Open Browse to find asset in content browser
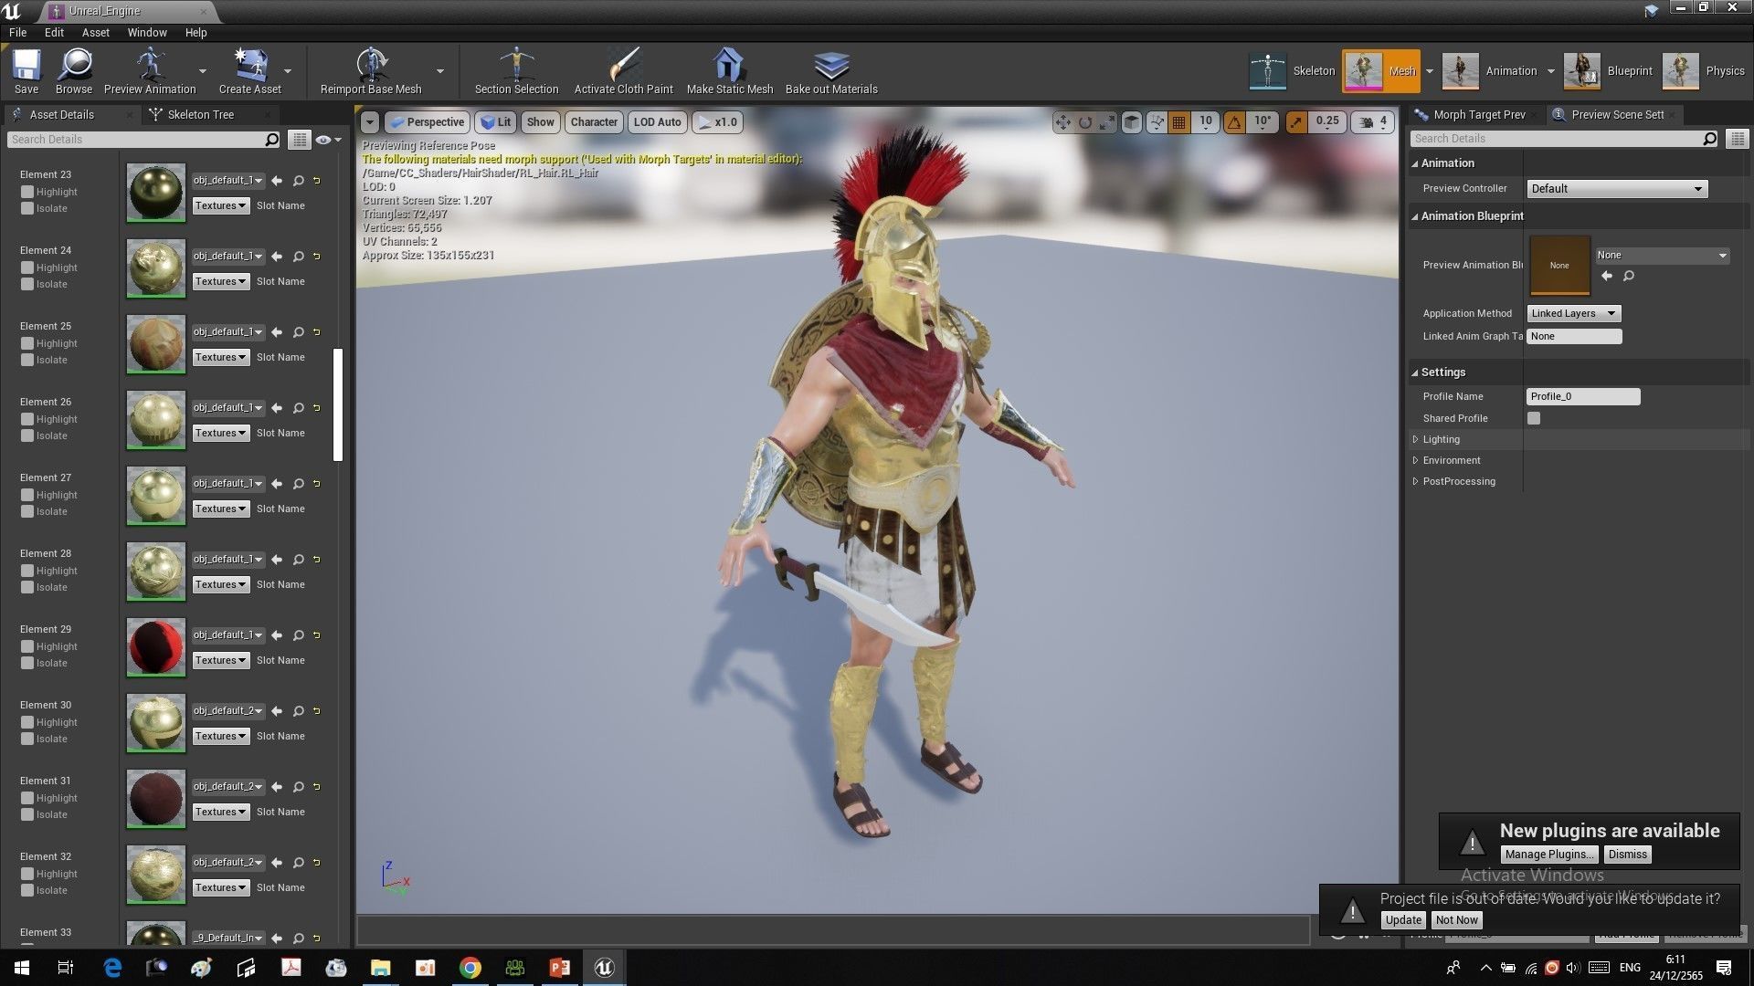Viewport: 1754px width, 986px height. coord(74,70)
